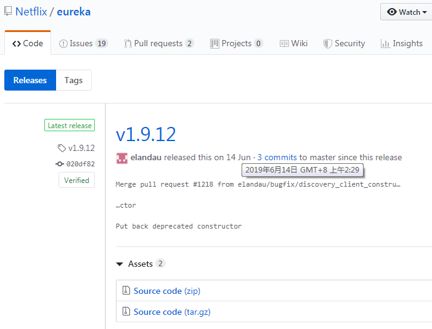Open the Netflix organization link
This screenshot has width=432, height=329.
click(31, 12)
